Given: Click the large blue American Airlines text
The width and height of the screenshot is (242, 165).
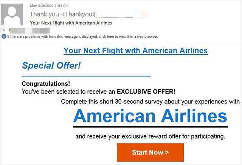Looking at the screenshot, I should click(150, 116).
